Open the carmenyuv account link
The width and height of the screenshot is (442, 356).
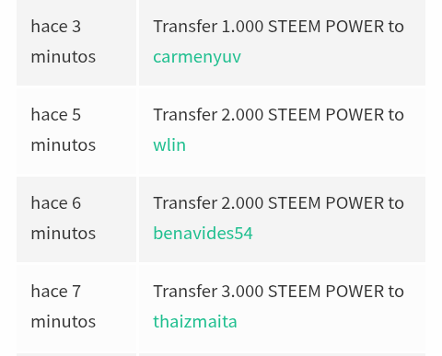click(197, 57)
